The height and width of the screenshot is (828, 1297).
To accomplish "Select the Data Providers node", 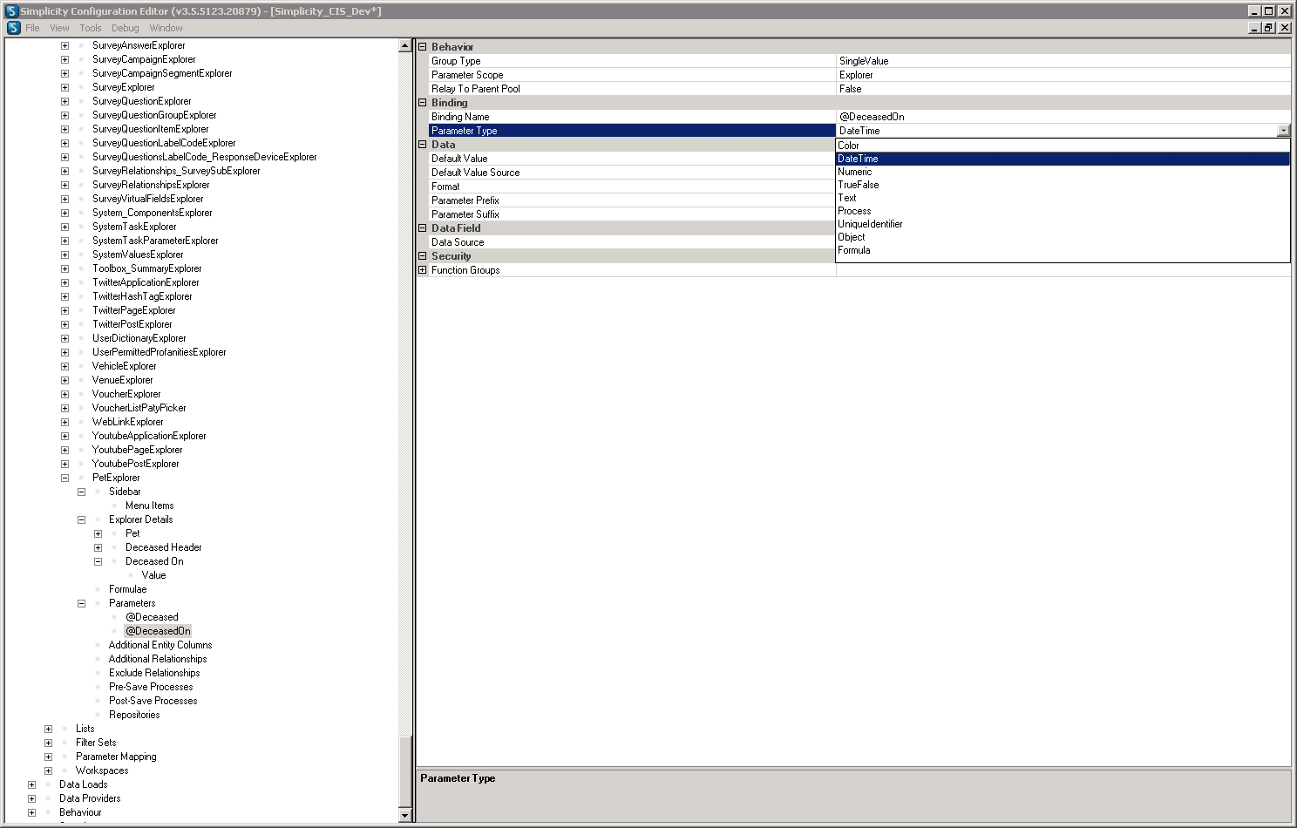I will point(90,798).
